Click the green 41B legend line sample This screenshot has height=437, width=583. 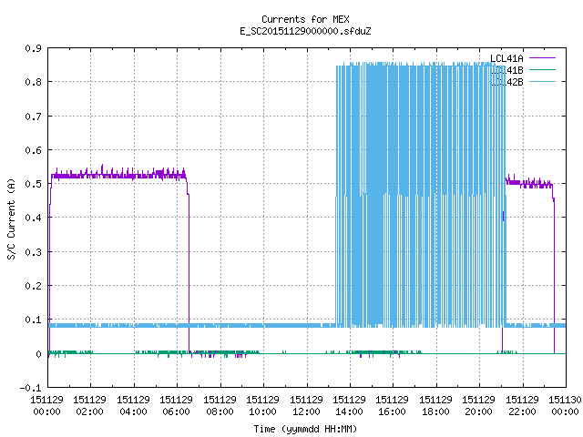click(542, 69)
